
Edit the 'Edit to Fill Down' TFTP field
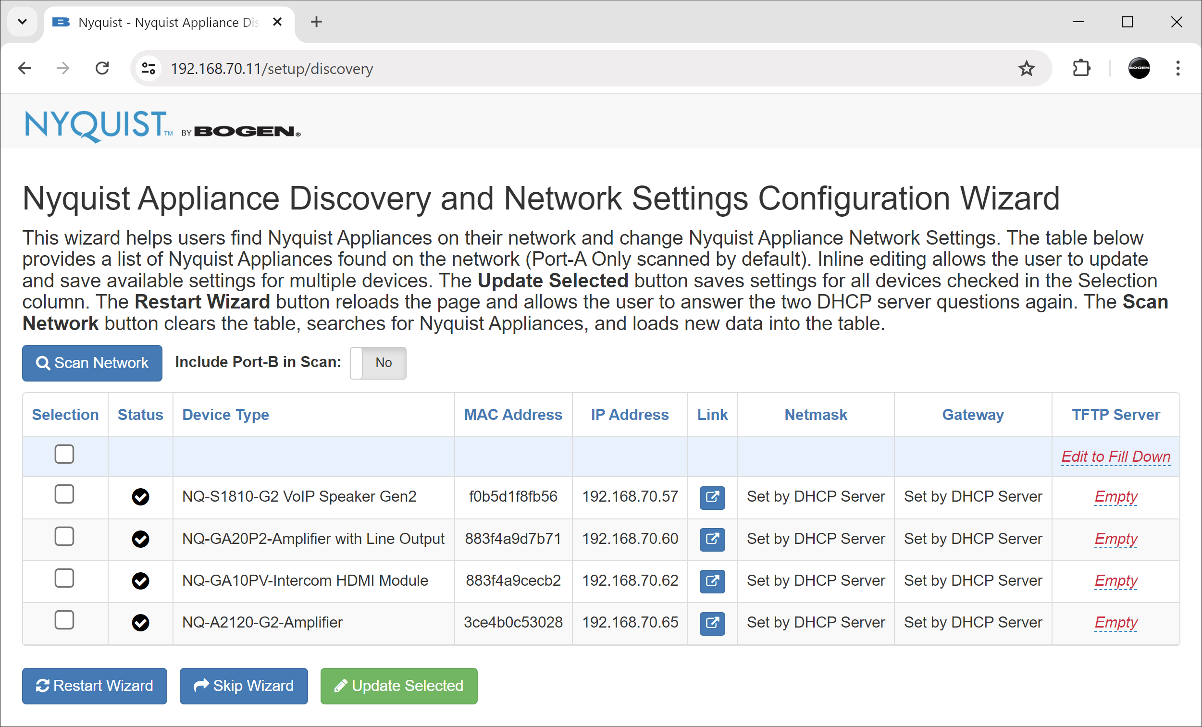[1115, 456]
